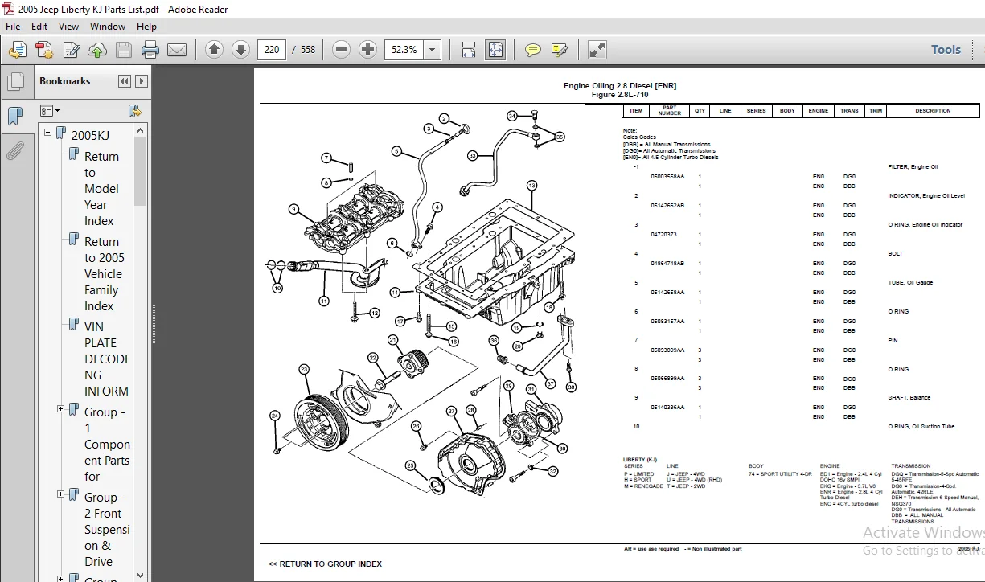Click the Create PDF online icon
985x582 pixels.
point(44,50)
